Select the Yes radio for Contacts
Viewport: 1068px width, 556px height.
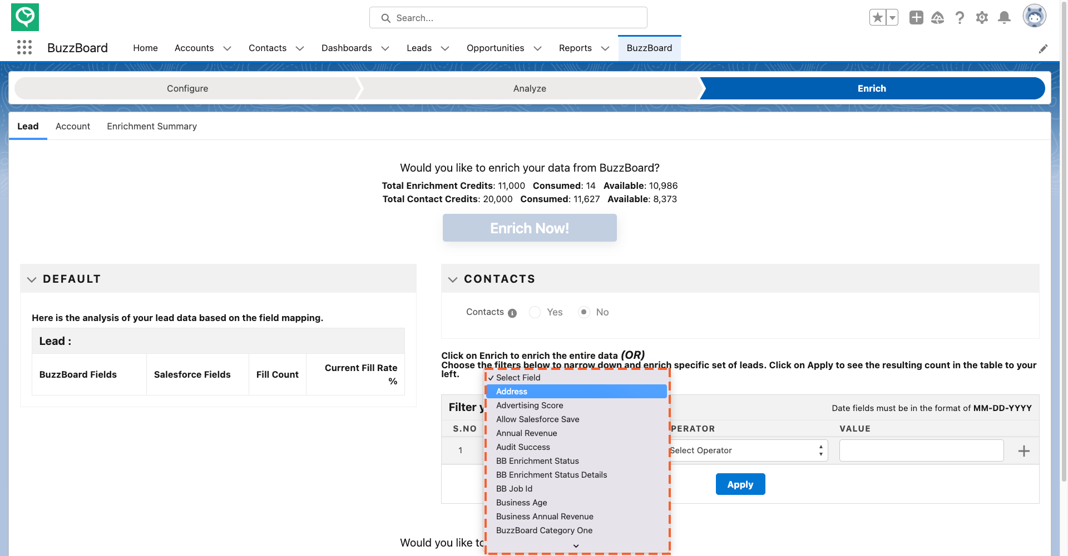tap(535, 312)
